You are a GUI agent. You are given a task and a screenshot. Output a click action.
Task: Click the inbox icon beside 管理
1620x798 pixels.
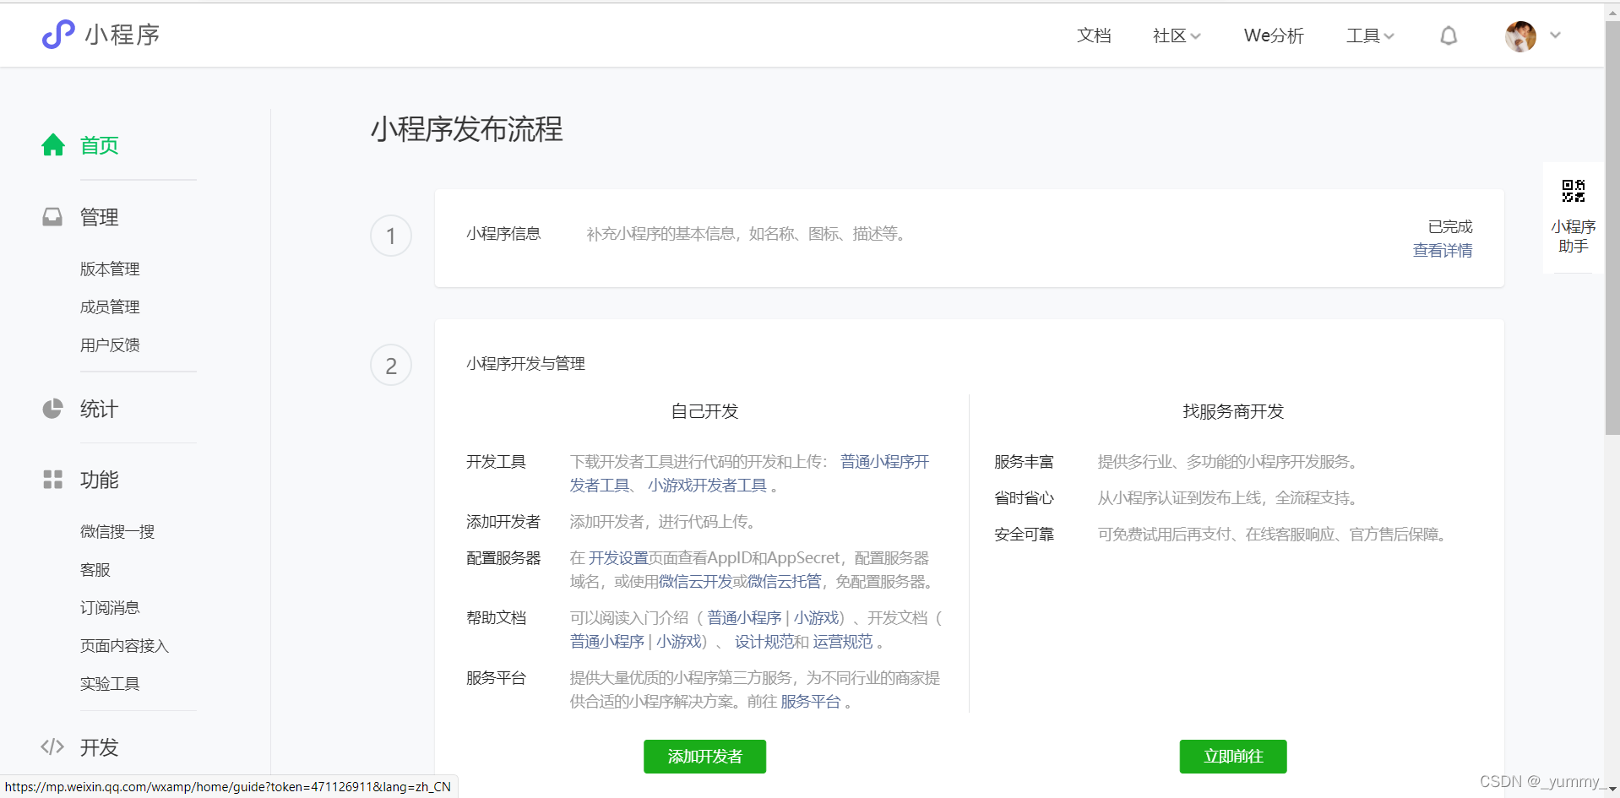pos(52,217)
